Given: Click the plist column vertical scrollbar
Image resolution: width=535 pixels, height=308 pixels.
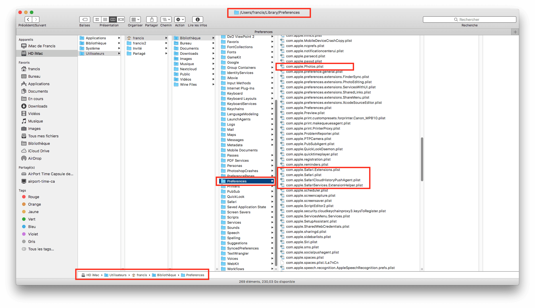Looking at the screenshot, I should pos(422,159).
